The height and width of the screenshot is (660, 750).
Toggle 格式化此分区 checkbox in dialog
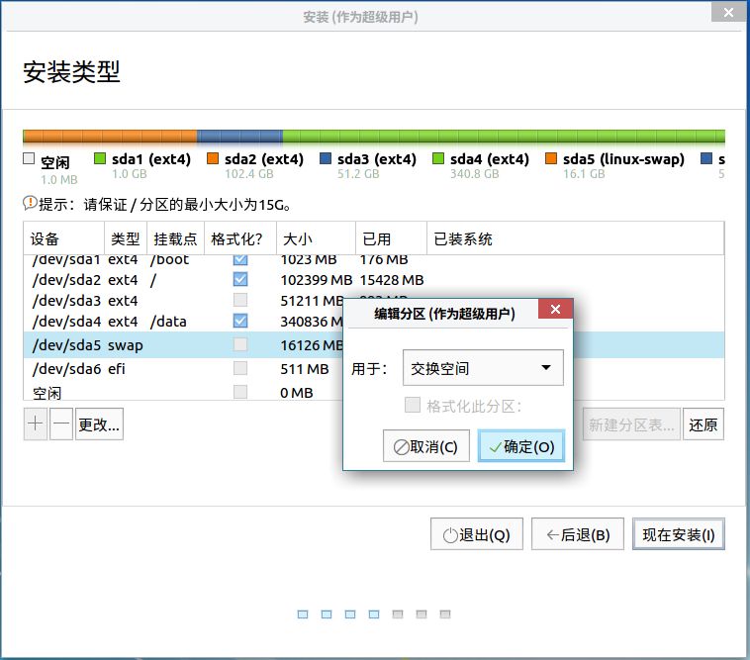click(413, 405)
